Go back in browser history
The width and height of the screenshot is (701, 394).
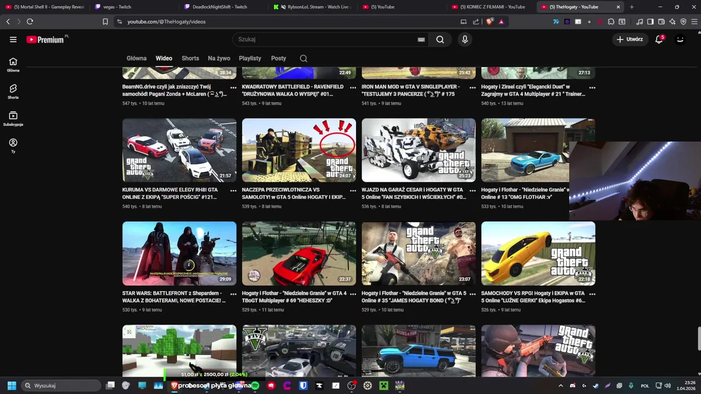pos(8,21)
